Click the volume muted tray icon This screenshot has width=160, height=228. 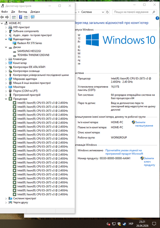point(108,224)
